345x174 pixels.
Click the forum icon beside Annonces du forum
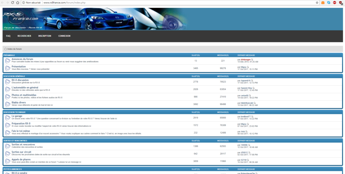coord(8,61)
